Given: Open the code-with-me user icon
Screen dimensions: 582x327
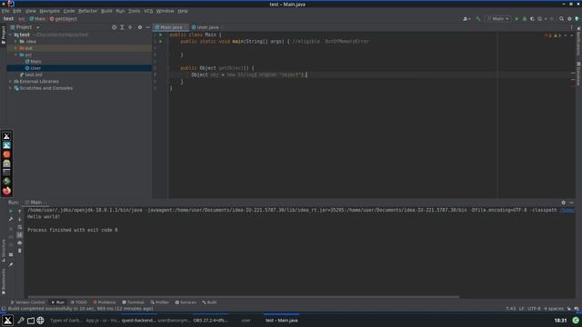Looking at the screenshot, I should (x=467, y=18).
